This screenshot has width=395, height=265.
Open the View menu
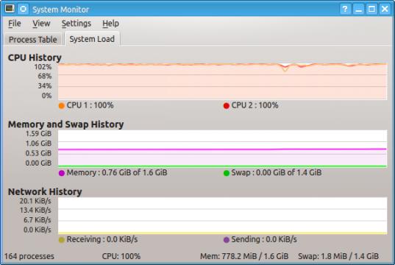coord(41,24)
